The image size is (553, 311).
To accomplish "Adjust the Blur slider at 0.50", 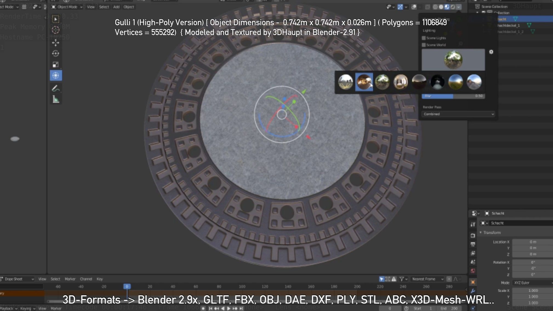I will pyautogui.click(x=453, y=96).
